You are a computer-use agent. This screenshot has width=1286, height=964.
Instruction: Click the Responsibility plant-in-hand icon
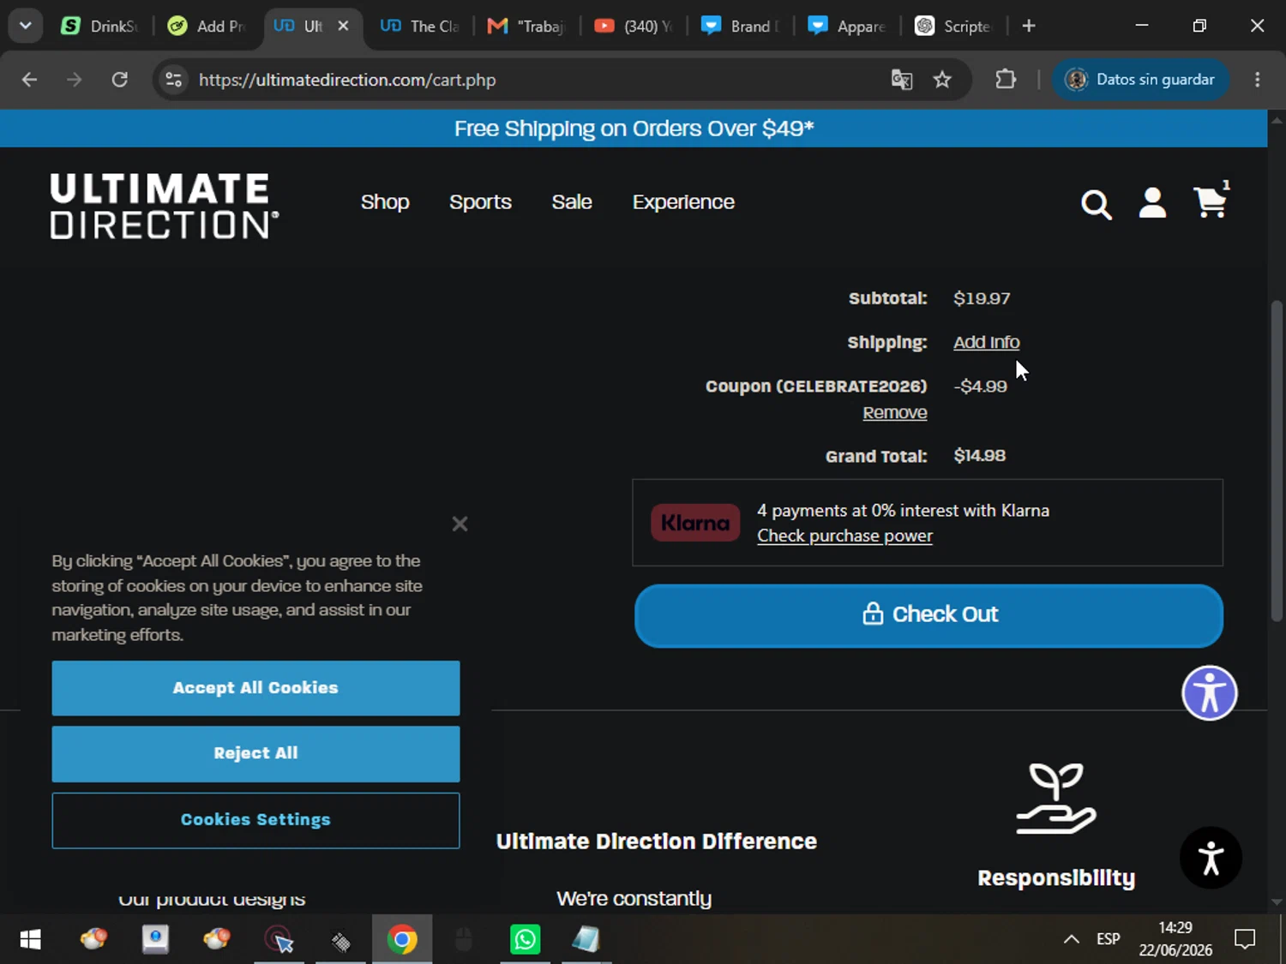pyautogui.click(x=1056, y=798)
